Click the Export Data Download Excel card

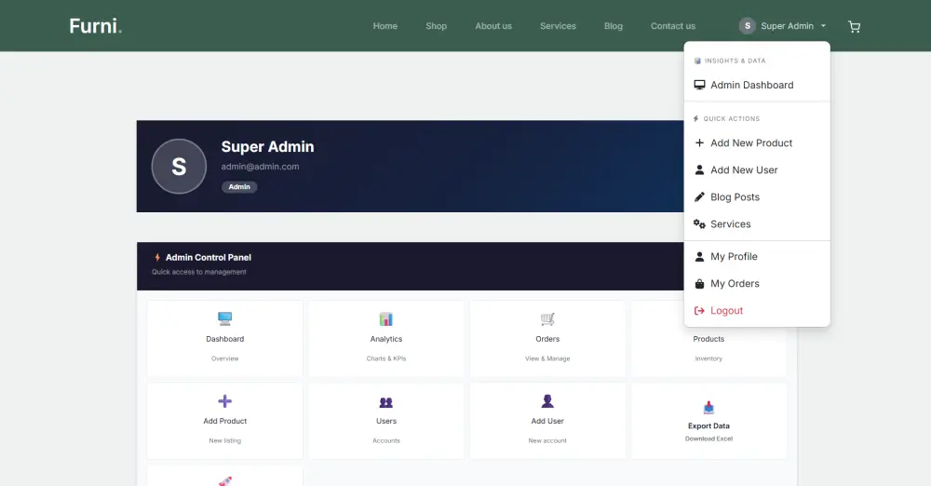coord(708,421)
